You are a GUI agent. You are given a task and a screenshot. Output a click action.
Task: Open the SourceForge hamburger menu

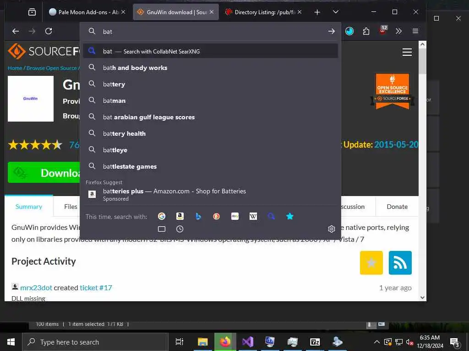[x=407, y=52]
